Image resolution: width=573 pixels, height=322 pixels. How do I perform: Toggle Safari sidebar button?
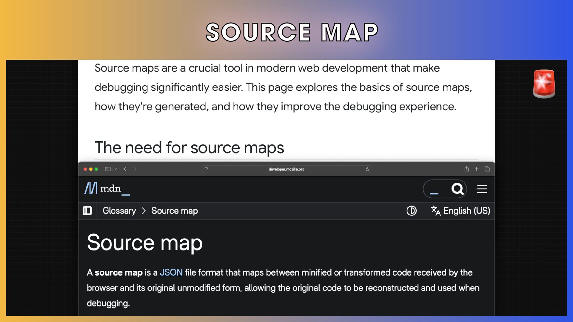[x=108, y=169]
